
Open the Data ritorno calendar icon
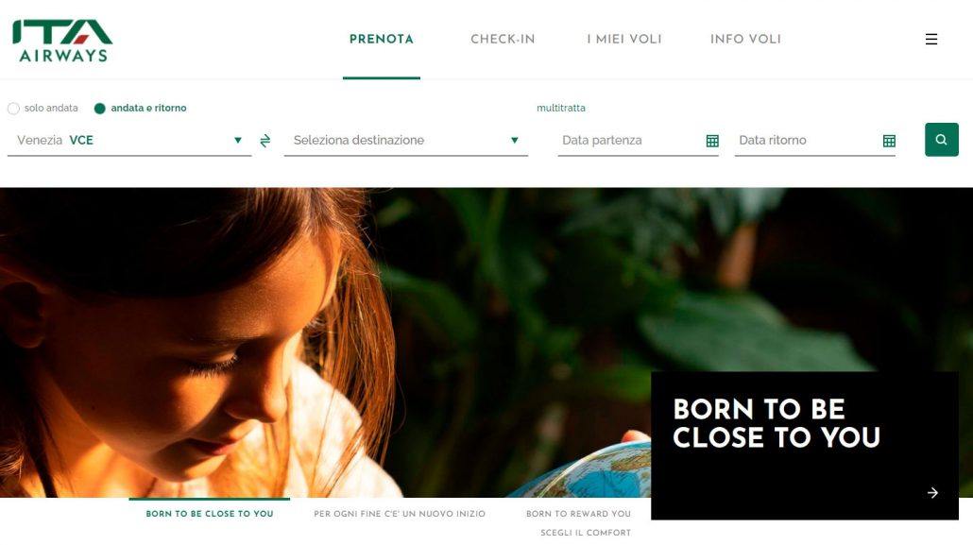(889, 141)
